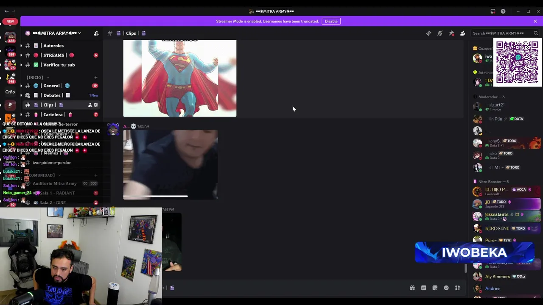Go forward with title bar arrow
Image resolution: width=543 pixels, height=305 pixels.
[x=14, y=11]
